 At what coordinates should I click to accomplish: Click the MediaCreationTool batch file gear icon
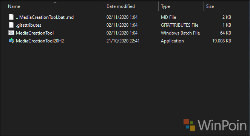click(11, 33)
